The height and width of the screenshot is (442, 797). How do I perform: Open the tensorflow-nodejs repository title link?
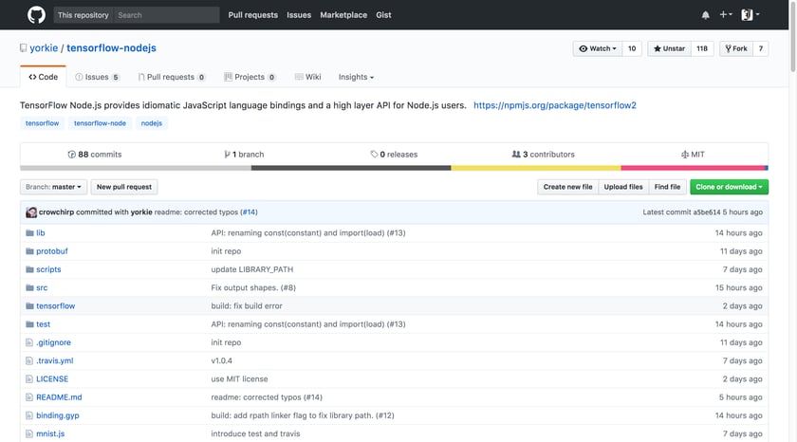click(111, 48)
